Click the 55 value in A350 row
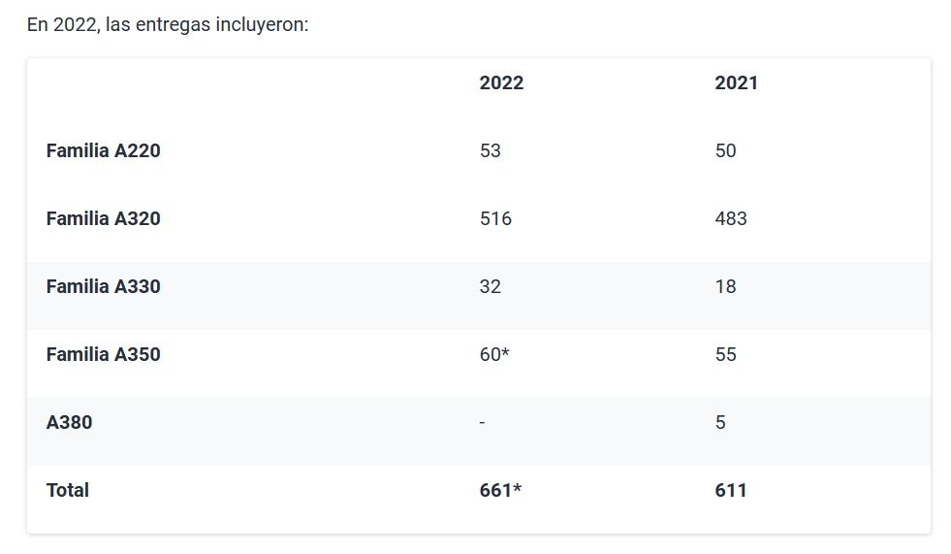Image resolution: width=951 pixels, height=554 pixels. (x=725, y=354)
